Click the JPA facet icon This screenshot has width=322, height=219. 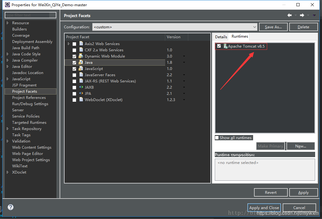point(81,93)
